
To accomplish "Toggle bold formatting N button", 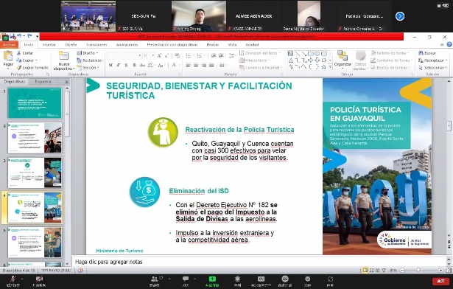I will point(110,66).
